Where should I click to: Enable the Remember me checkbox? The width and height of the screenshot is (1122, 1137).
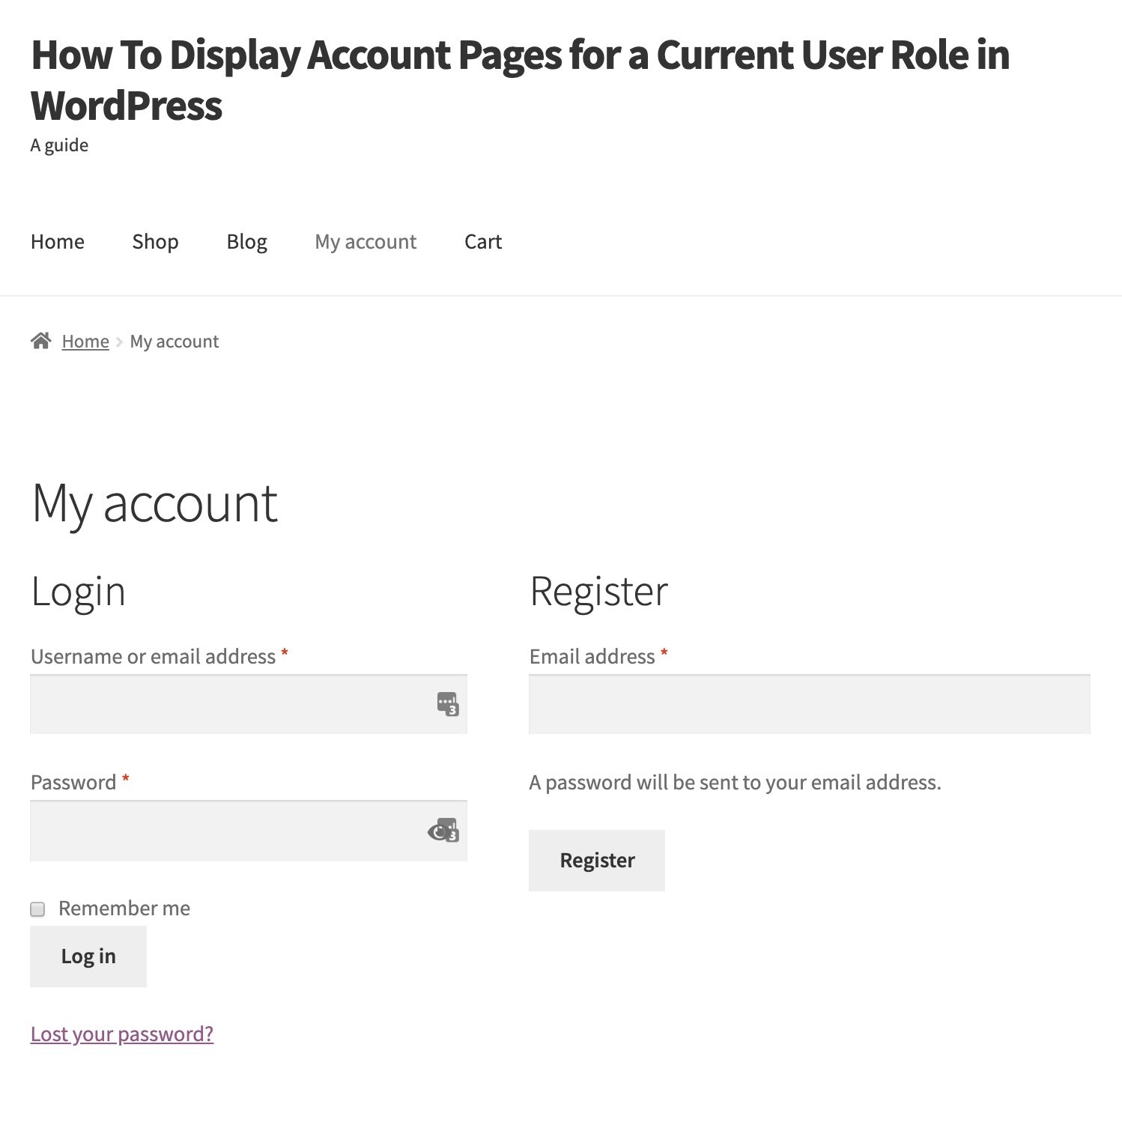[36, 909]
